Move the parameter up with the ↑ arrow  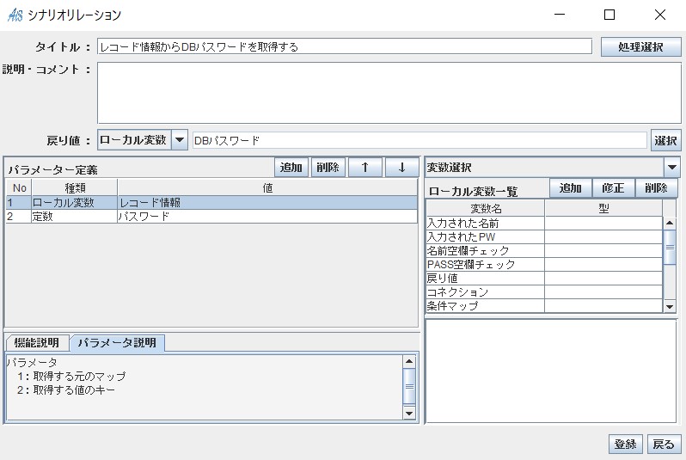[364, 168]
